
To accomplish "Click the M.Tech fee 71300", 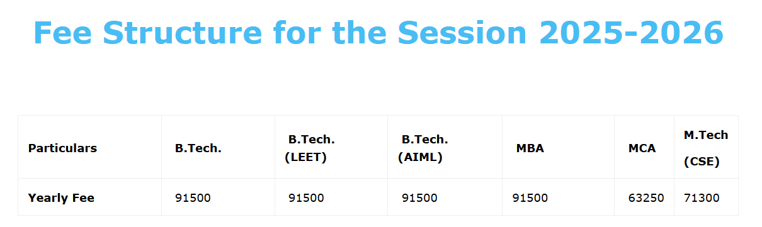I will click(x=702, y=197).
